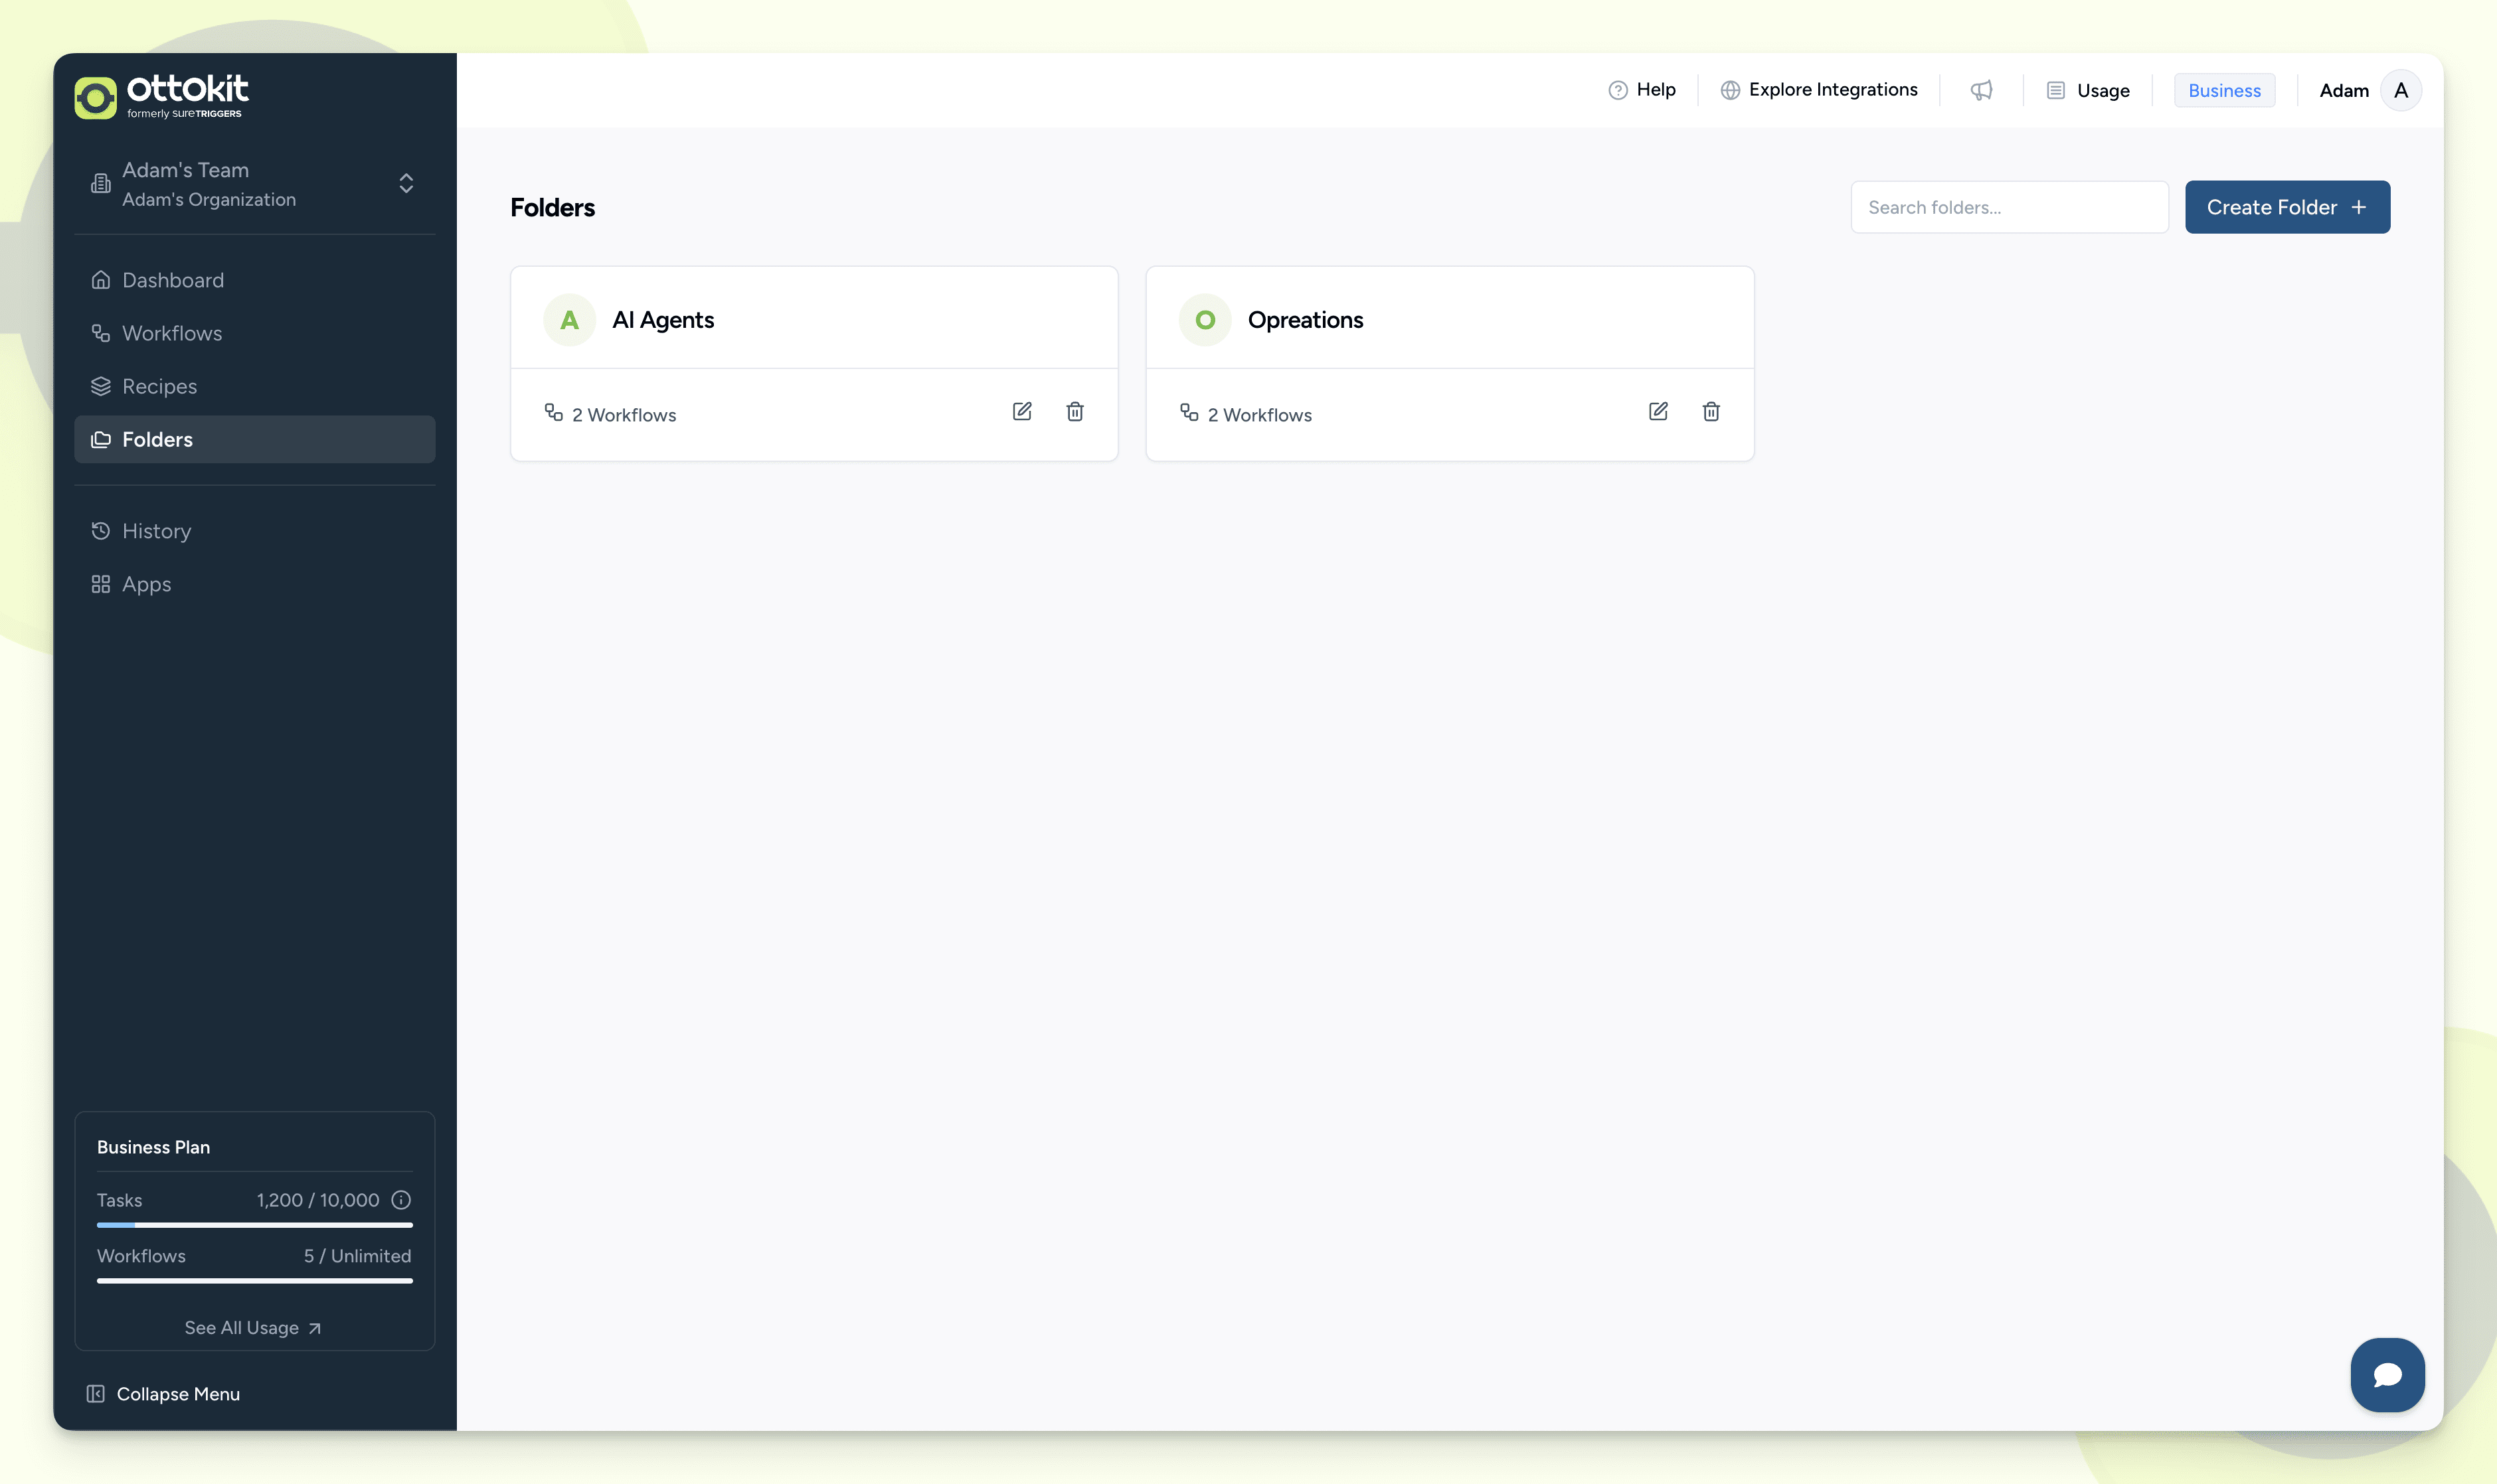Open See All Usage link
2497x1484 pixels.
pos(253,1328)
